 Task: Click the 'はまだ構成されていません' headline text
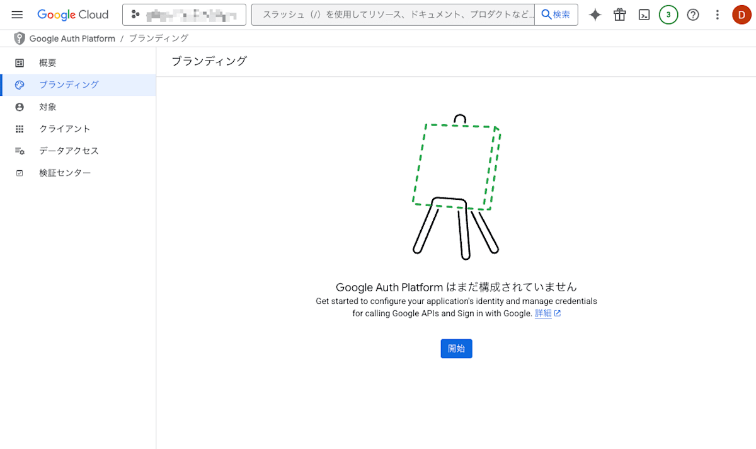[513, 288]
